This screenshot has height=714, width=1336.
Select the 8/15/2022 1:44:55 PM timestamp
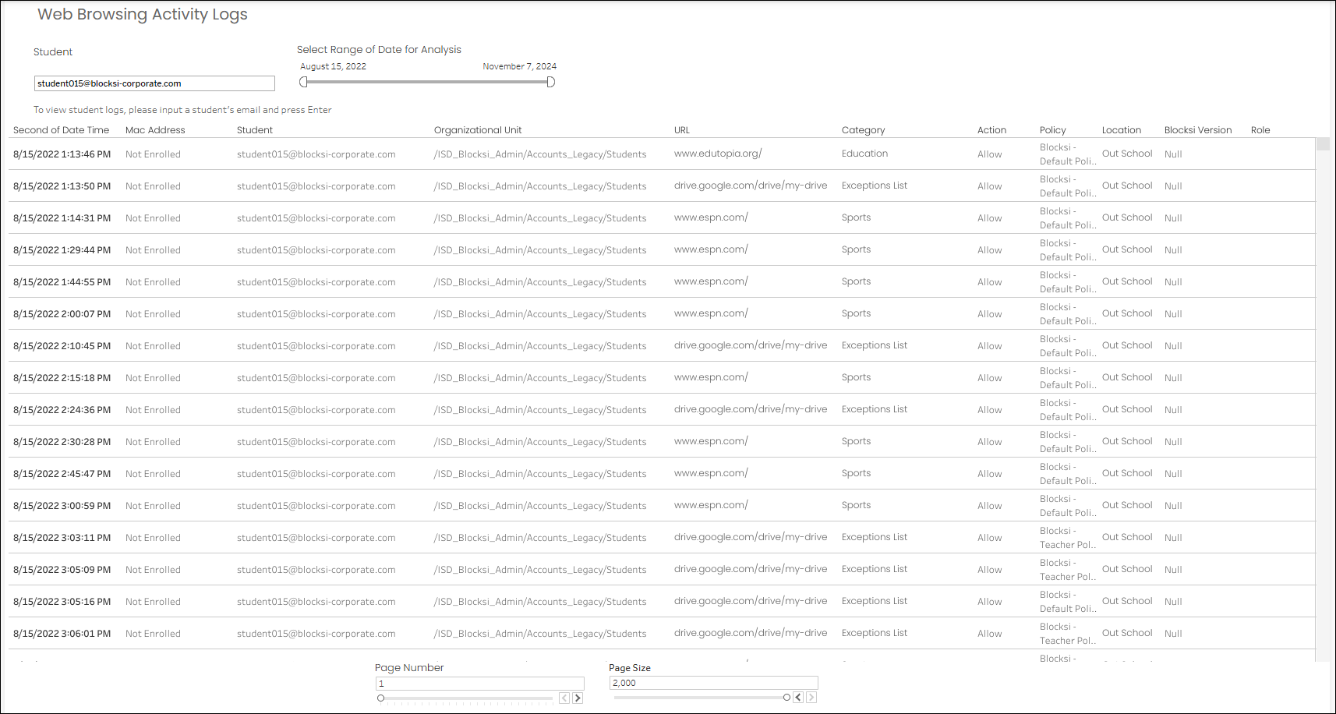click(x=62, y=282)
